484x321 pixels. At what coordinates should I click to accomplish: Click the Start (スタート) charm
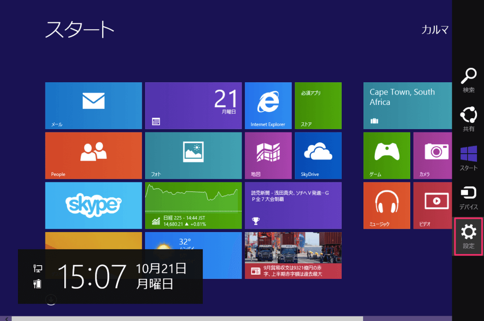tap(468, 158)
